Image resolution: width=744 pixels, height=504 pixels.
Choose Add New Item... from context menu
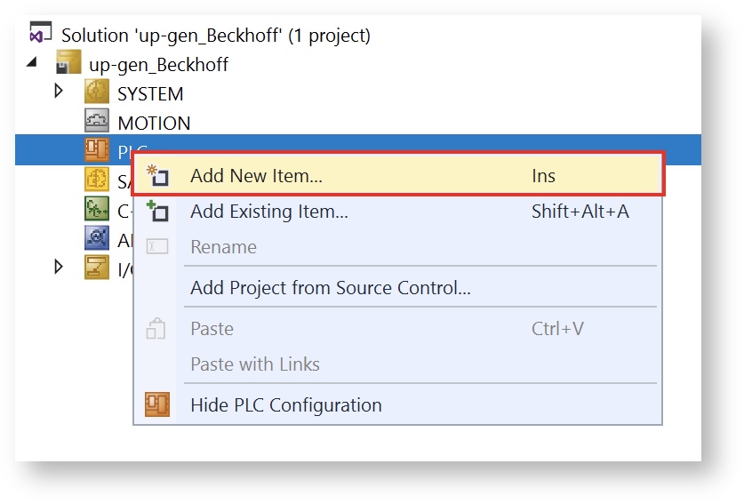pos(398,175)
